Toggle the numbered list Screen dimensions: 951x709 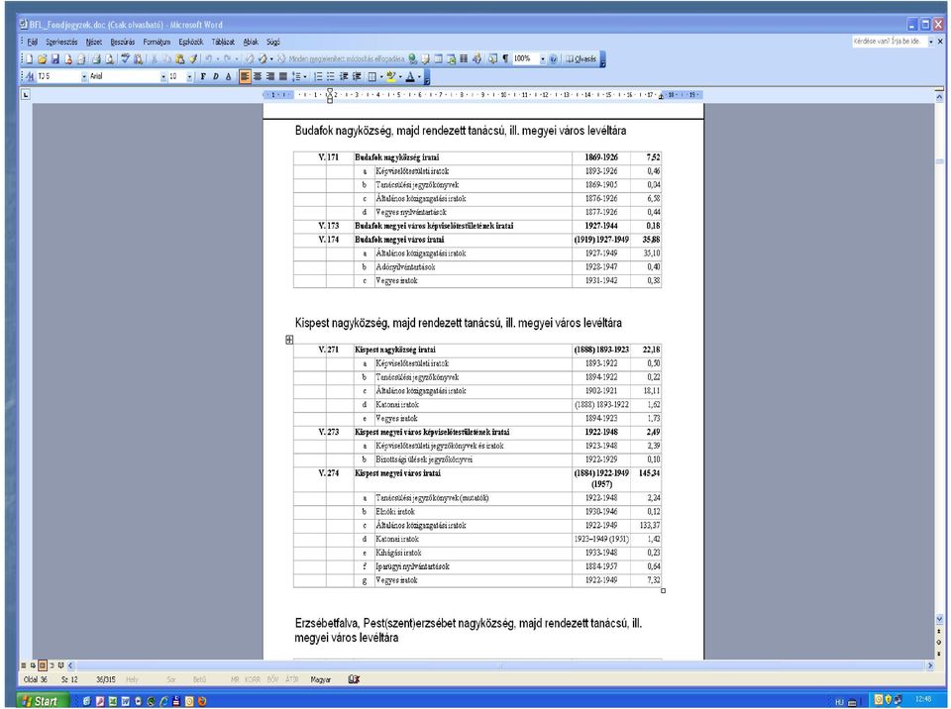pos(318,76)
